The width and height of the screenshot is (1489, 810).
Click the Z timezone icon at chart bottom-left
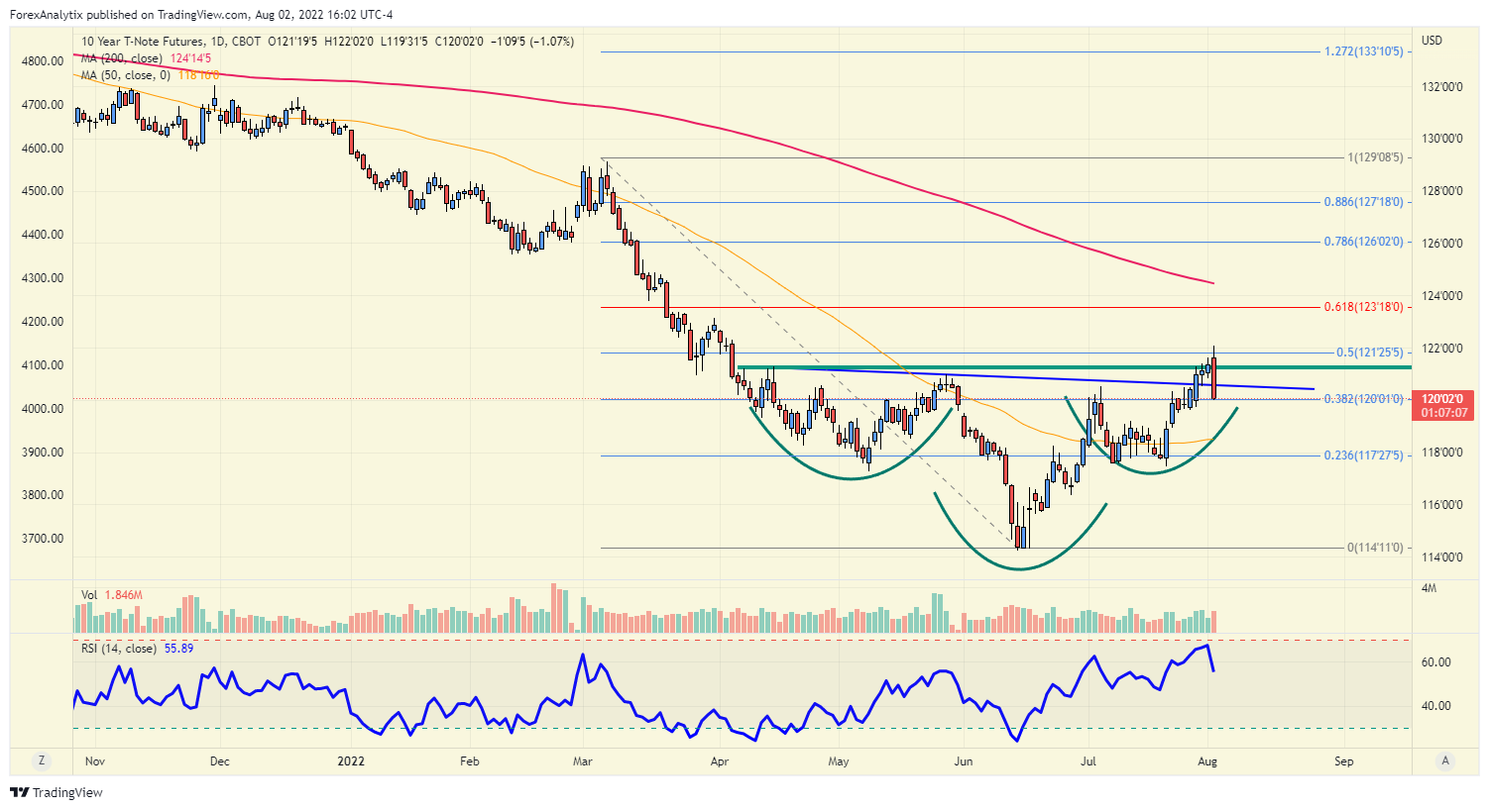pyautogui.click(x=42, y=760)
